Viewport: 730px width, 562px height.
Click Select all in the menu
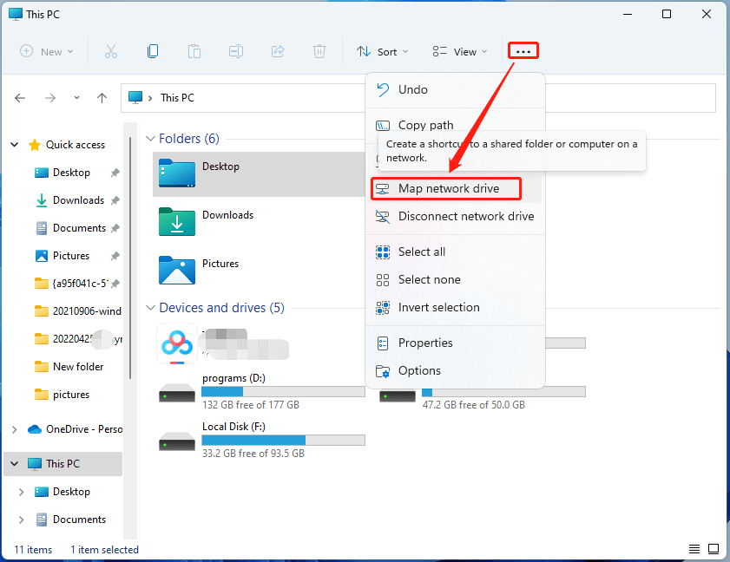pos(421,252)
